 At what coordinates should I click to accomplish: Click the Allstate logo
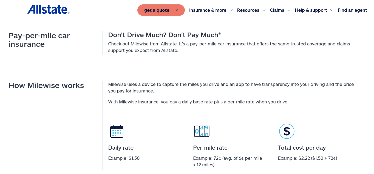(49, 10)
